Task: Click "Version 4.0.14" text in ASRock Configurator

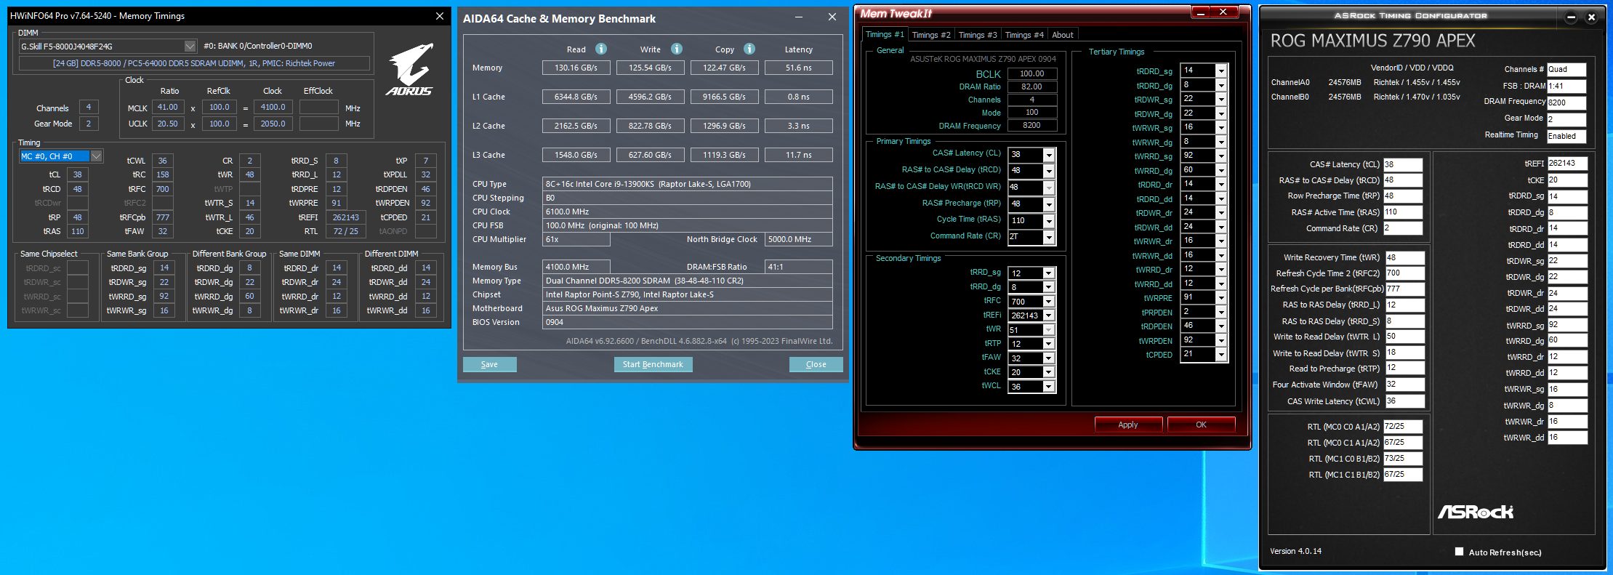Action: (1295, 551)
